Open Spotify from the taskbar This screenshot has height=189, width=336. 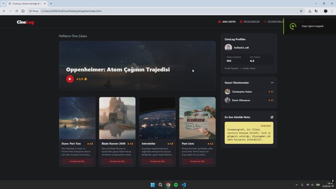176,185
